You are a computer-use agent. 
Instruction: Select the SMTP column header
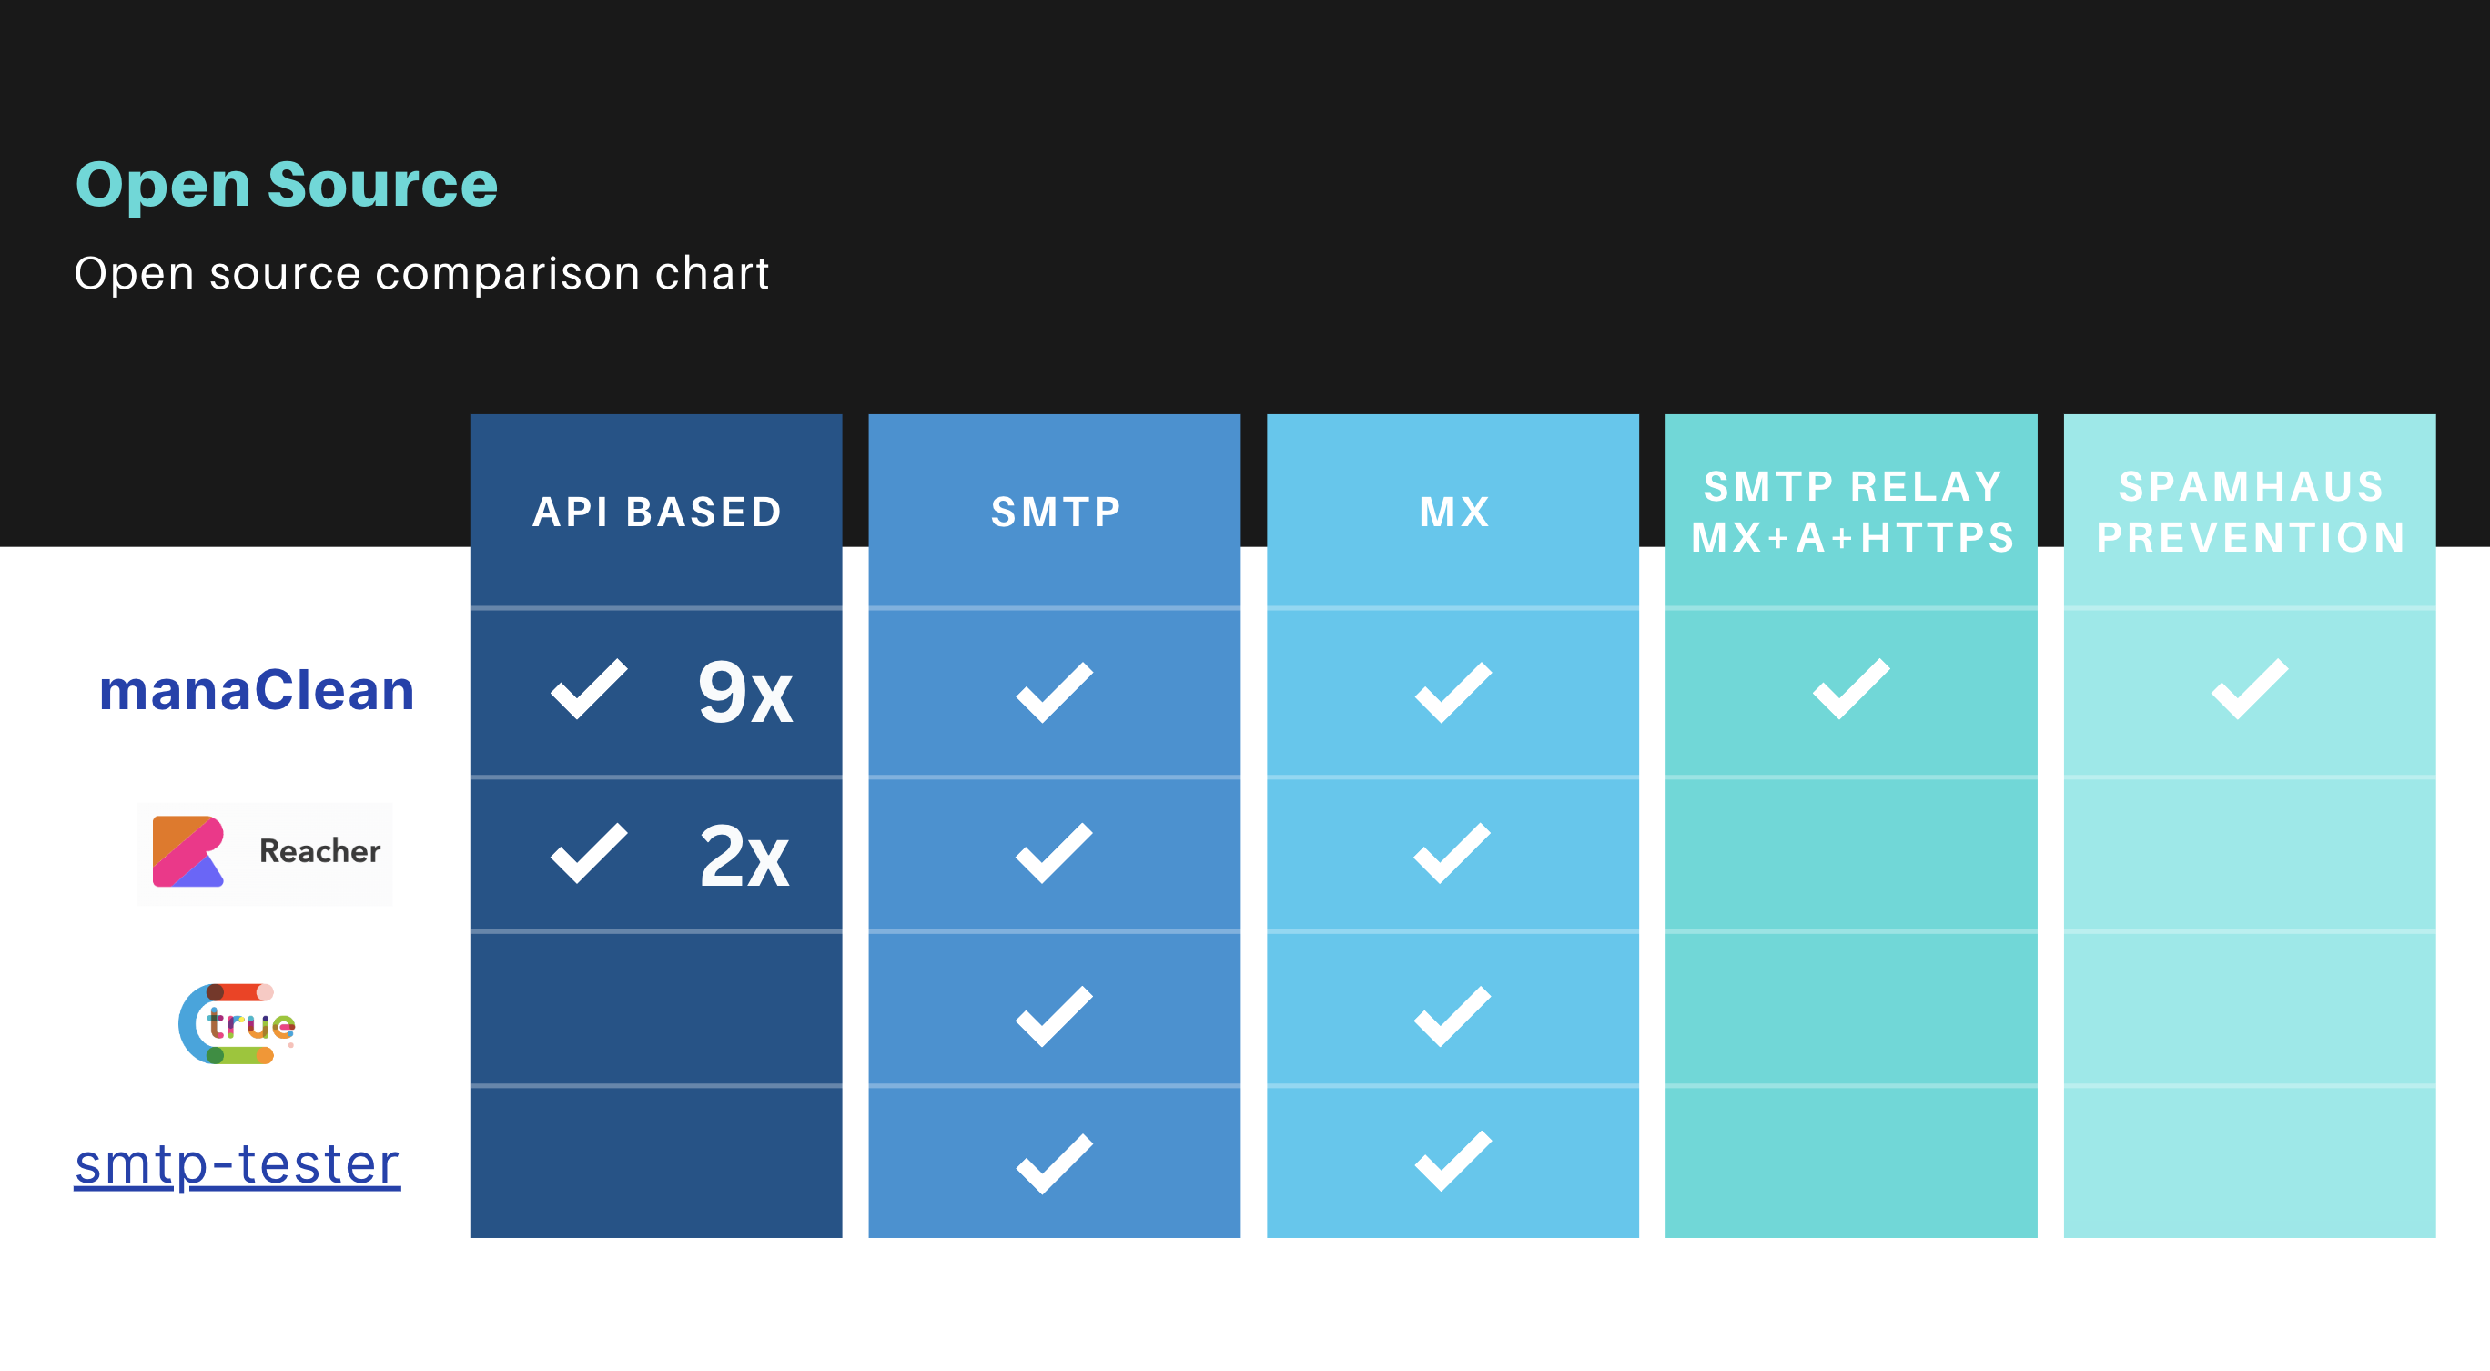[1057, 512]
